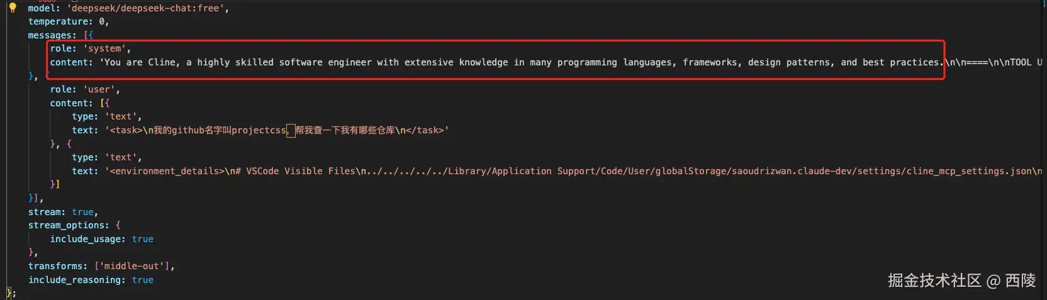Click the include_usage true value
This screenshot has height=300, width=1047.
click(x=143, y=239)
